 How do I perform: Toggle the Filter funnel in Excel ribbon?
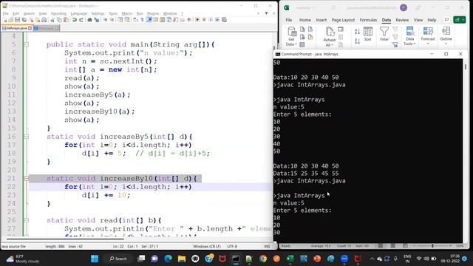(x=384, y=34)
